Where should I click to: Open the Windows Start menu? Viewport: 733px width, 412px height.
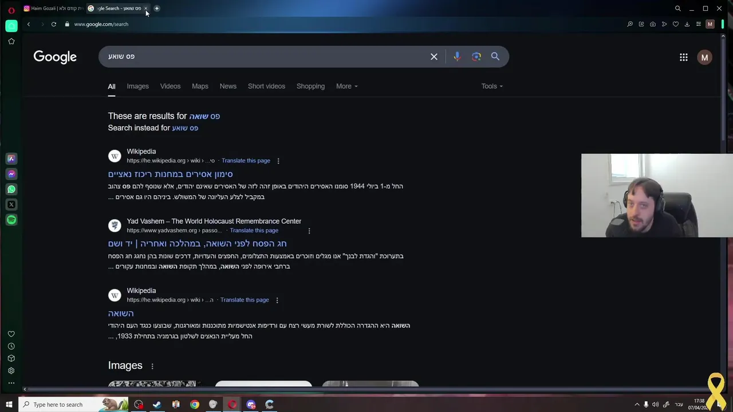pos(9,405)
